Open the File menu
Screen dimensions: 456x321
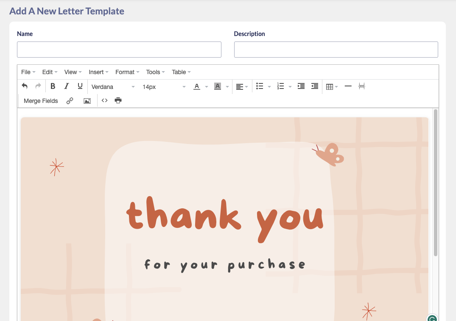pyautogui.click(x=28, y=72)
